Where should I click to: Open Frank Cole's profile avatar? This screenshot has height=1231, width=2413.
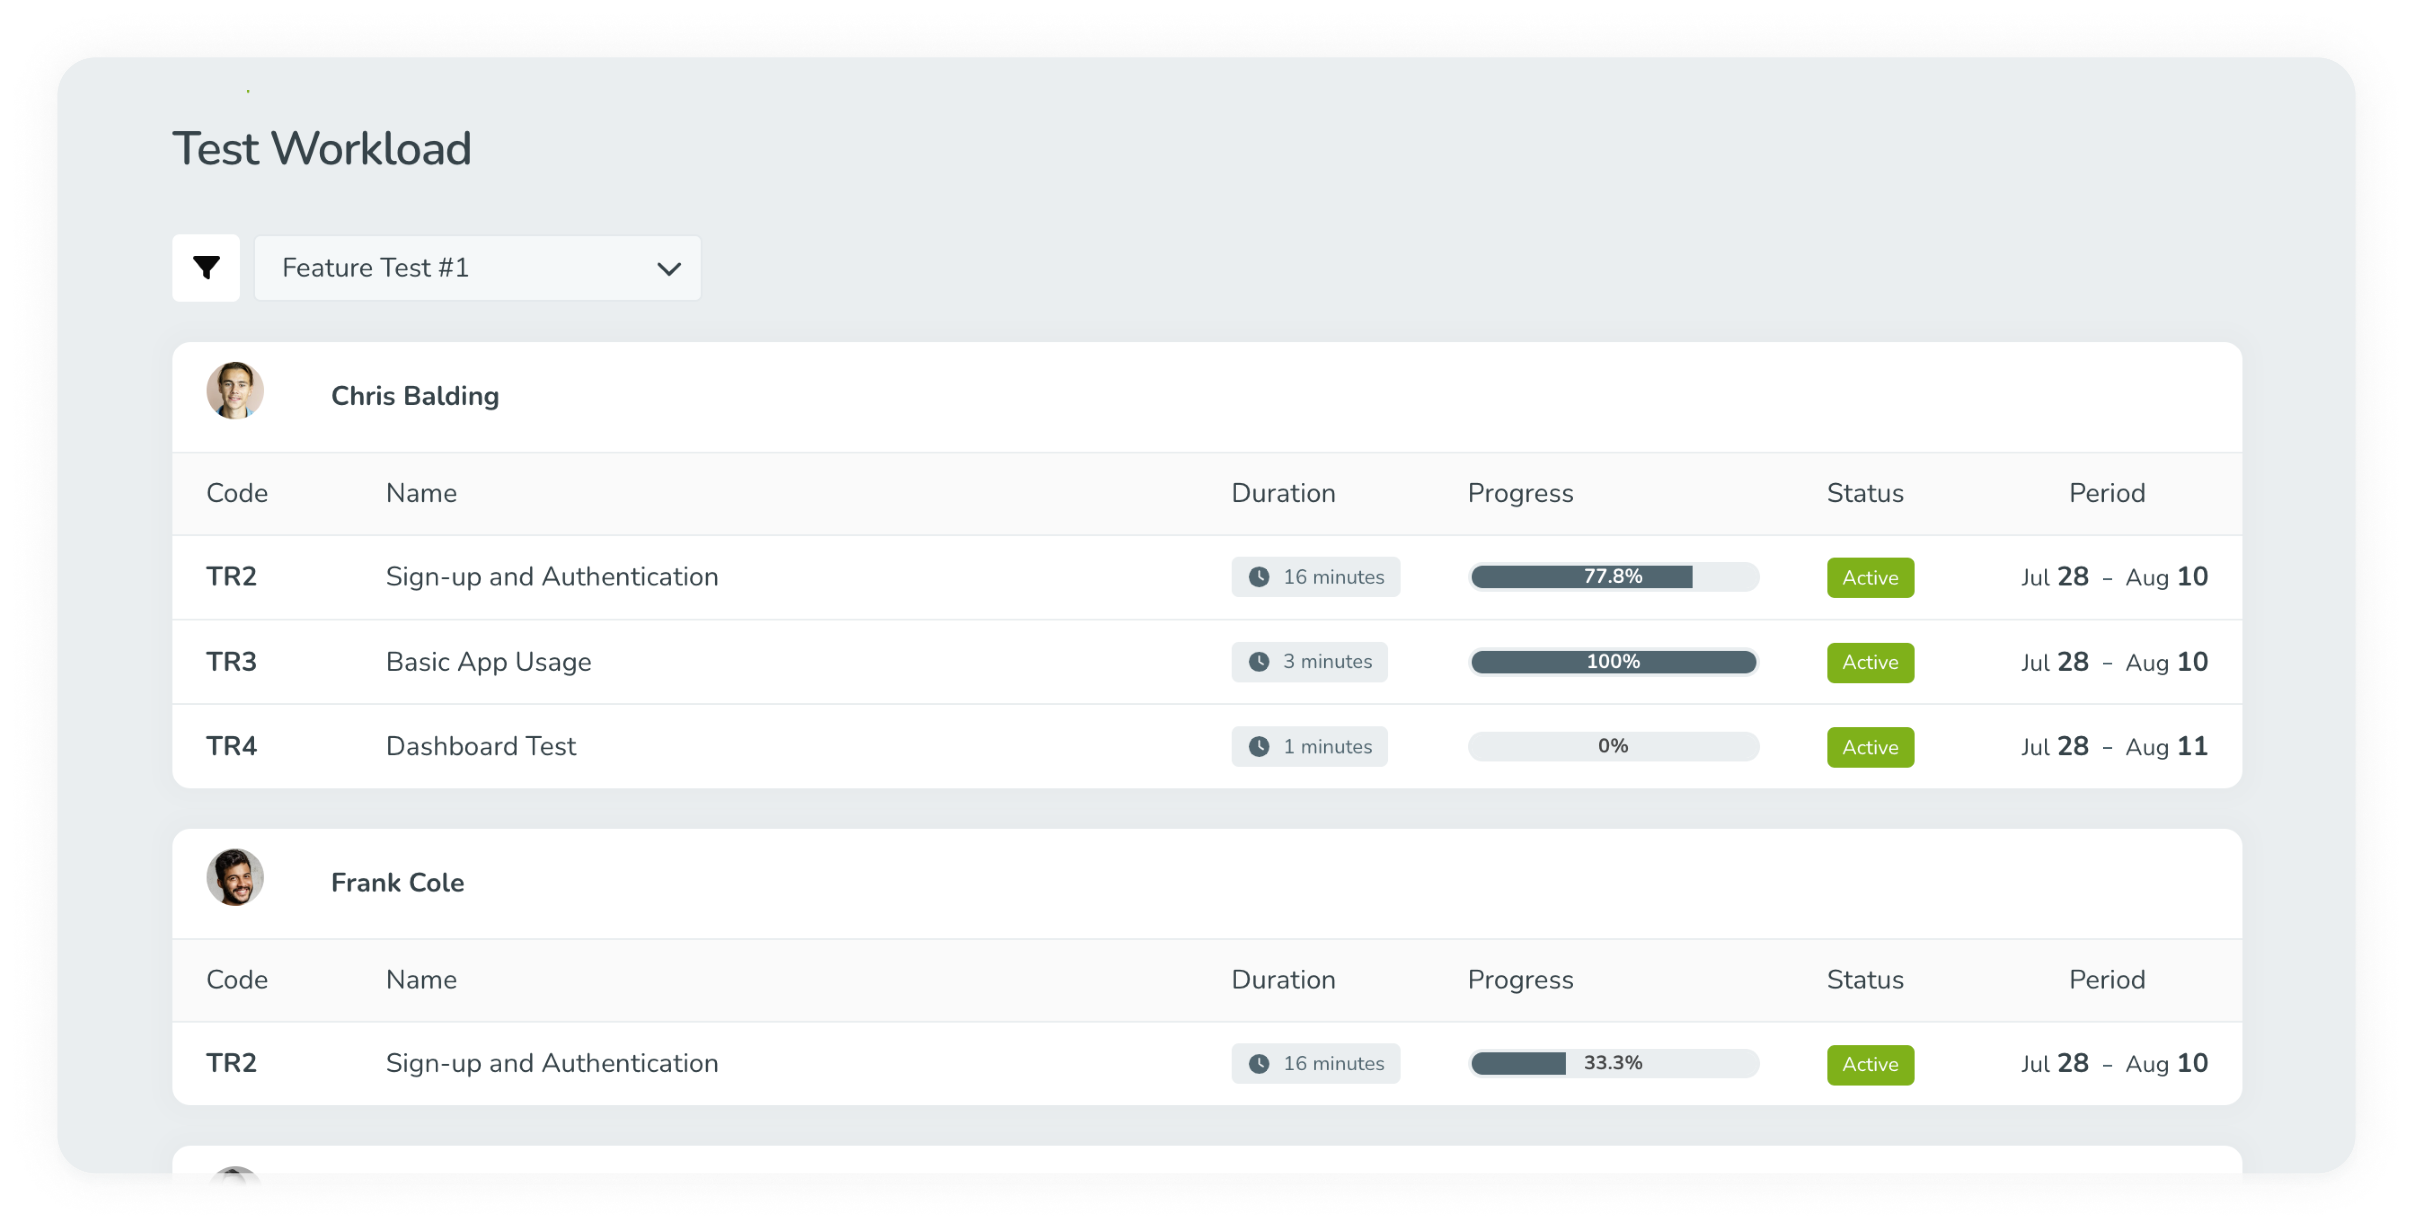(x=235, y=877)
